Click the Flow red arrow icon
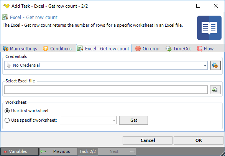Screen dimensions: 225x156 pyautogui.click(x=200, y=48)
